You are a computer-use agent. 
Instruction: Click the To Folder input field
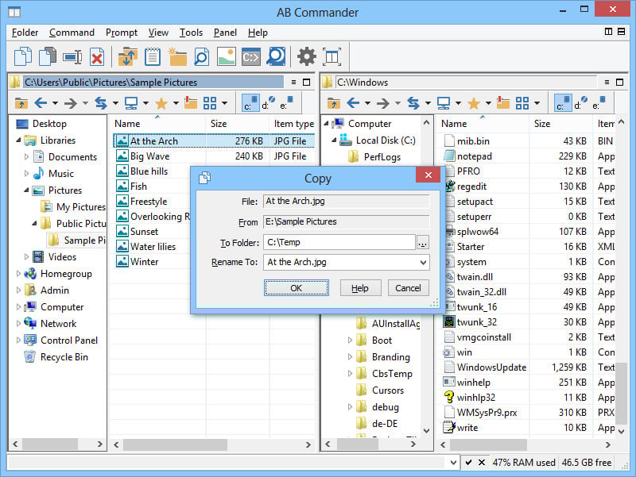point(339,242)
